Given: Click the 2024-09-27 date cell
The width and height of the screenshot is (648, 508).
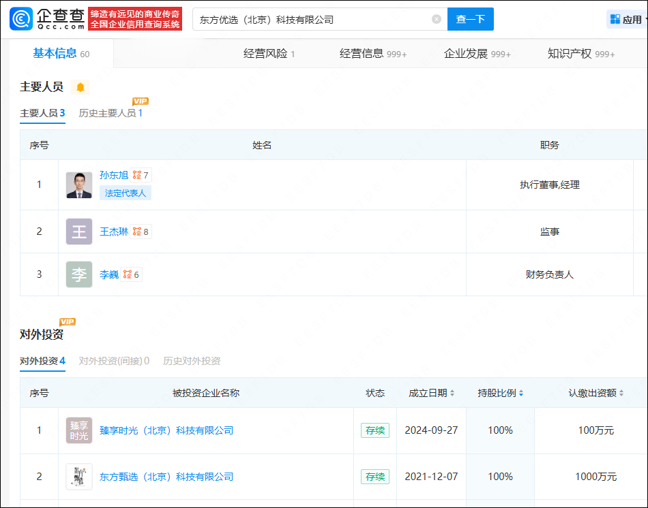Looking at the screenshot, I should point(431,430).
